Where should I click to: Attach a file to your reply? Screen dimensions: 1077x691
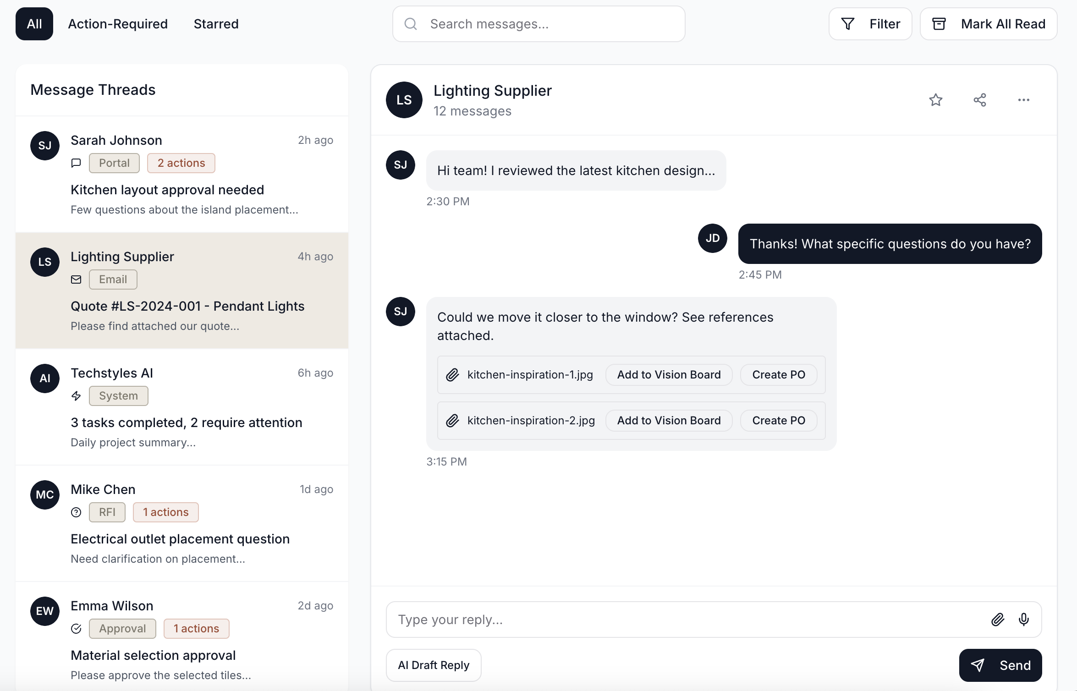(x=997, y=620)
